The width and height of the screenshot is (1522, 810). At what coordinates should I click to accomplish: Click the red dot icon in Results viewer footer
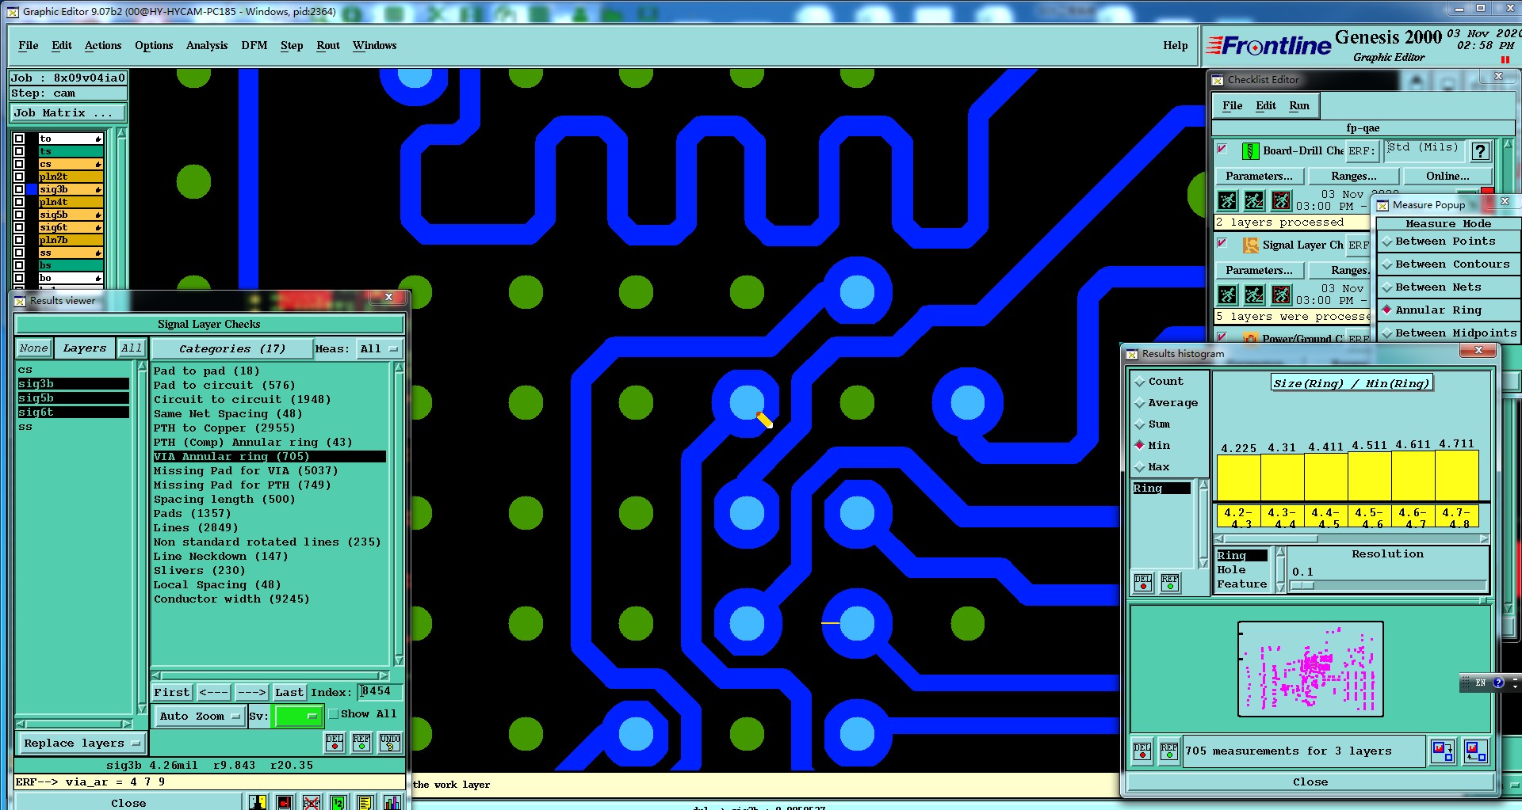285,802
